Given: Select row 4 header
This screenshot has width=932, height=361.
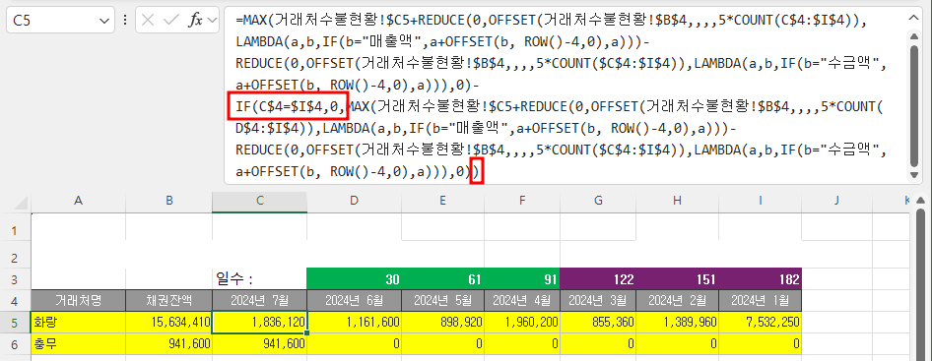Looking at the screenshot, I should coord(15,300).
